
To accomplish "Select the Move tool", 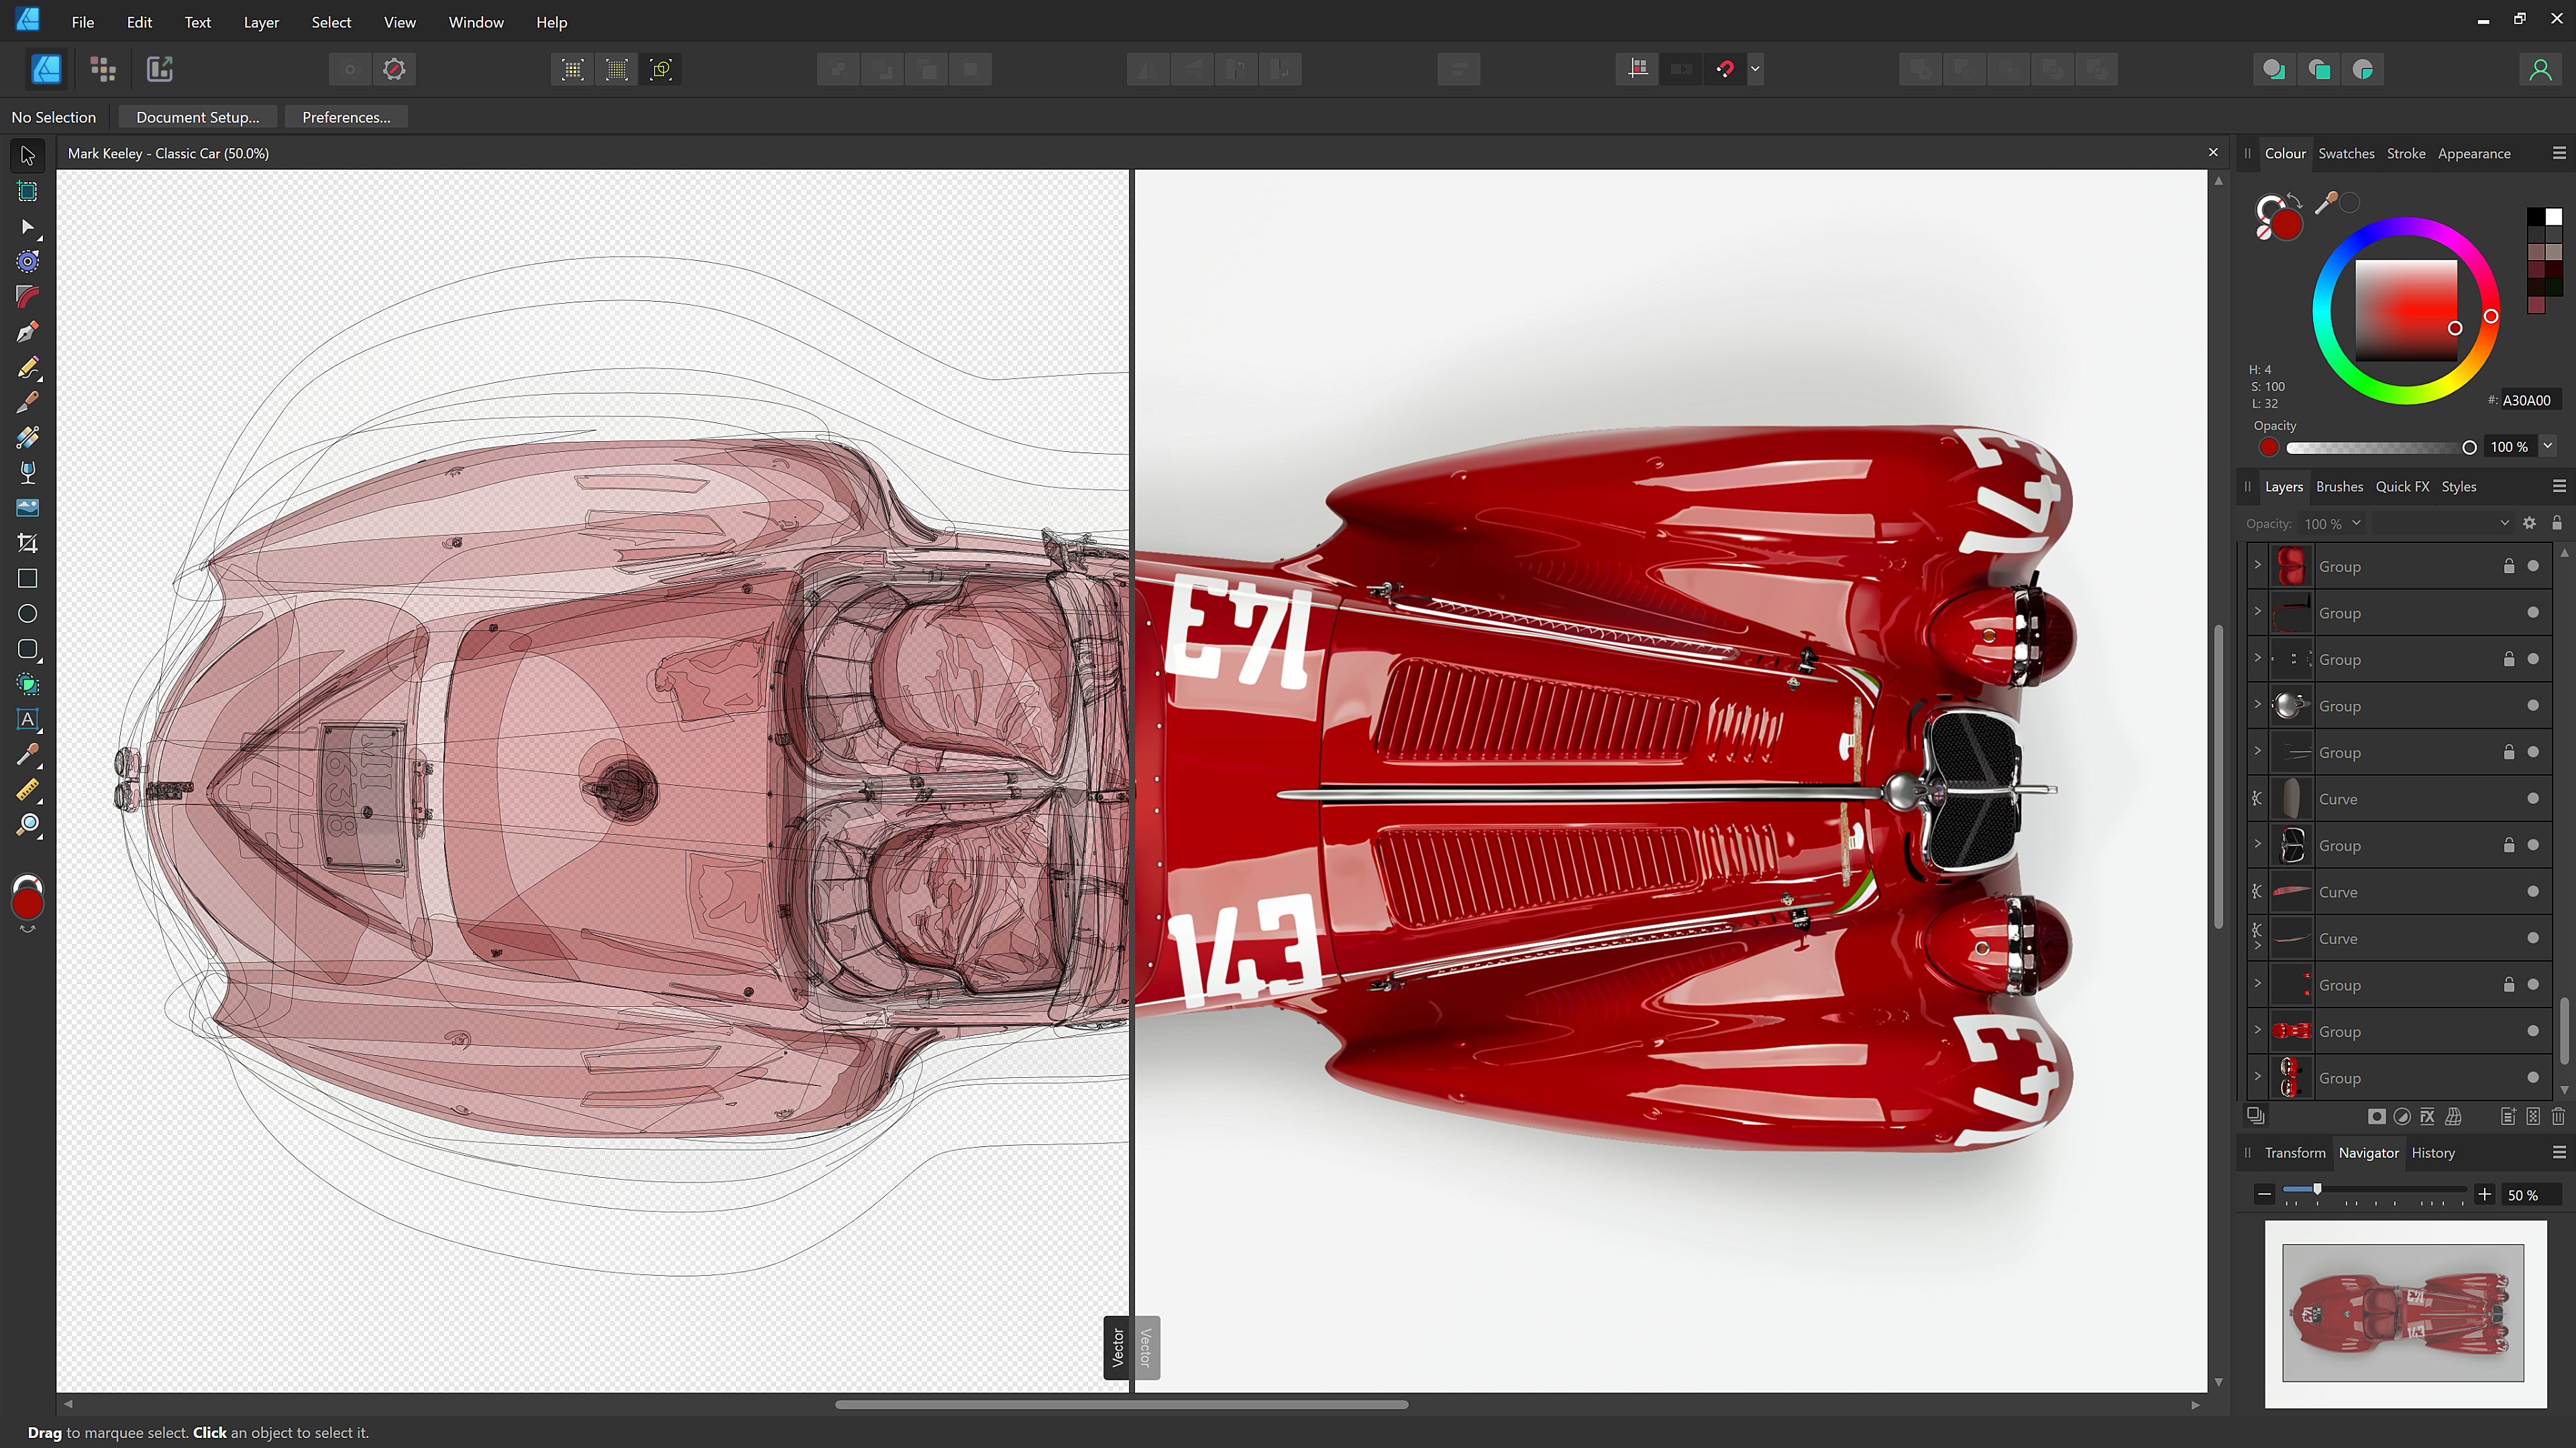I will 27,154.
